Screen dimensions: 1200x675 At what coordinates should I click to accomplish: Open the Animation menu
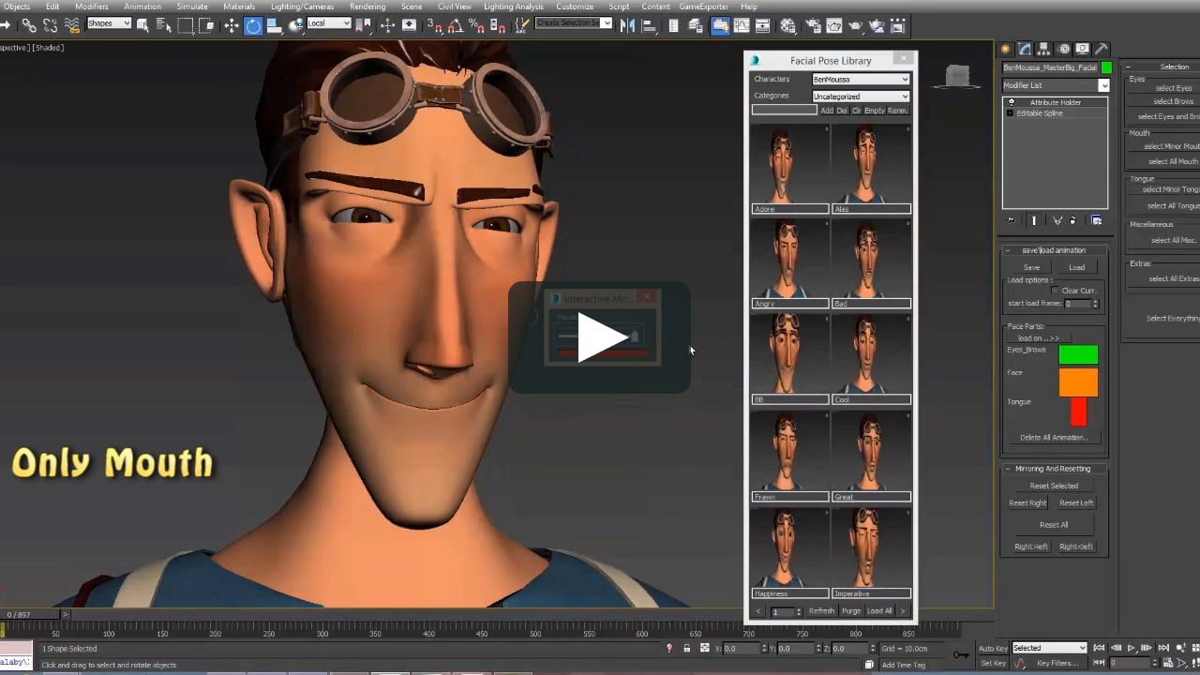pos(142,7)
